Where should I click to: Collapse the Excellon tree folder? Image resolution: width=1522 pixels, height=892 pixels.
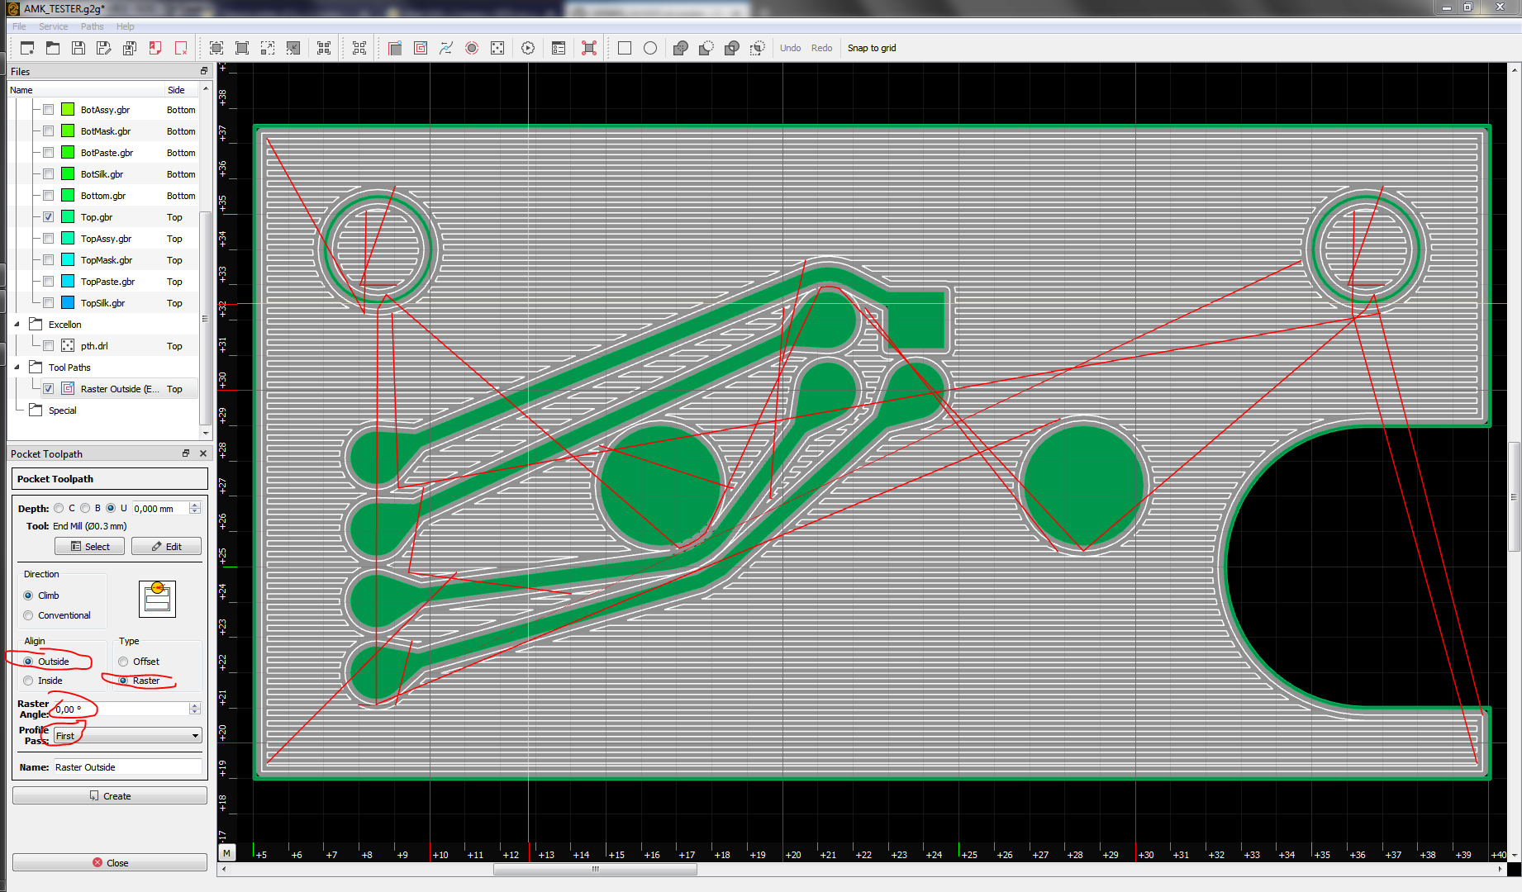[17, 325]
